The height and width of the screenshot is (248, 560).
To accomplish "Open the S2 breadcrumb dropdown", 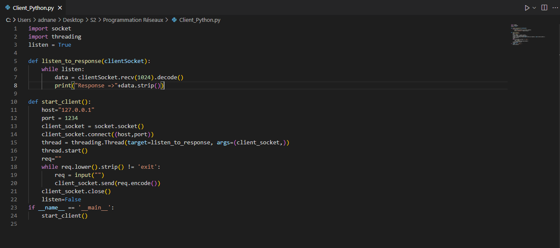I will [93, 20].
